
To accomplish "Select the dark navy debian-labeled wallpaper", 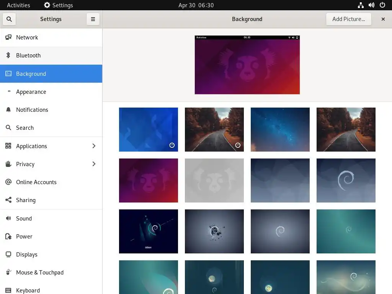I will (149, 231).
